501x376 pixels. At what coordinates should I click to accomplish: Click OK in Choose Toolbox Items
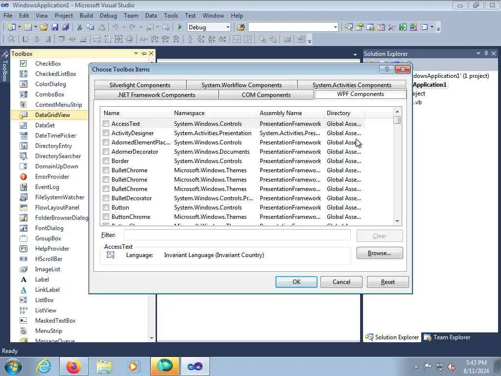coord(296,282)
